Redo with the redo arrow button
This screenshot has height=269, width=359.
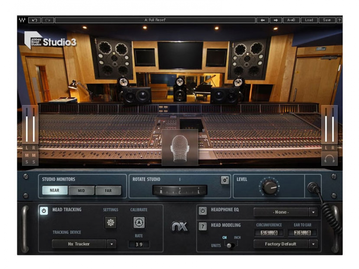(48, 20)
